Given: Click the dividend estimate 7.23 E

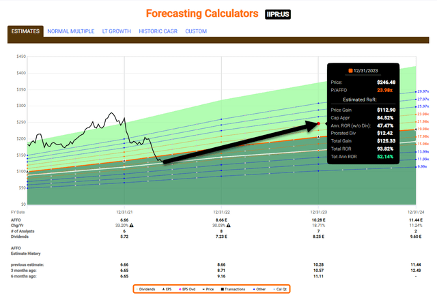Looking at the screenshot, I should point(221,237).
